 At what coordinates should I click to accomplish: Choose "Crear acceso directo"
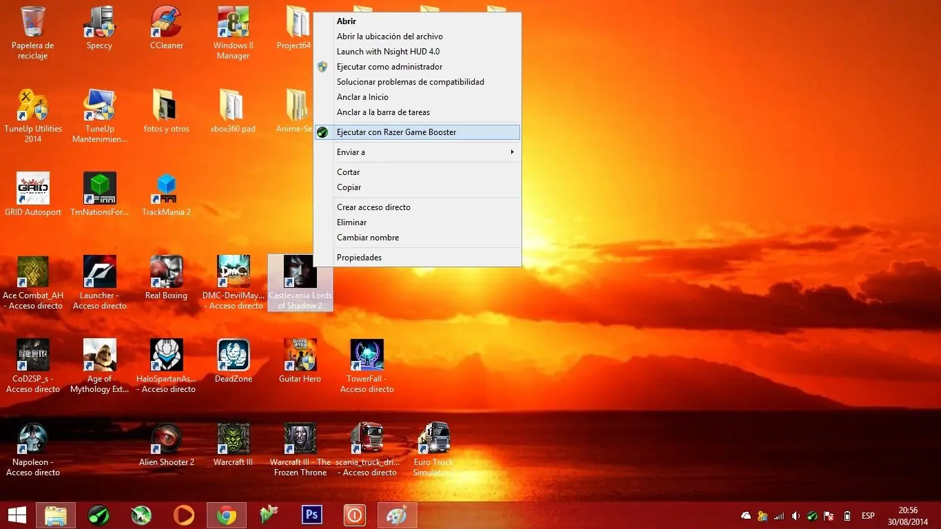click(x=417, y=207)
